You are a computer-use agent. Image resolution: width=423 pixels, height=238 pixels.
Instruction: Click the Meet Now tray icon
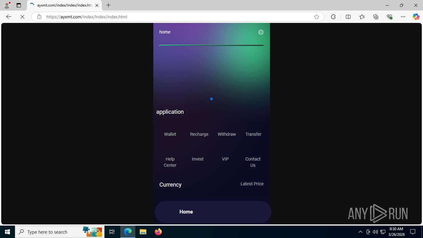pos(368,232)
